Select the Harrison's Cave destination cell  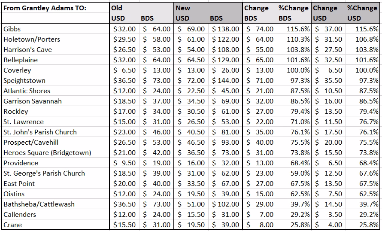pyautogui.click(x=27, y=49)
